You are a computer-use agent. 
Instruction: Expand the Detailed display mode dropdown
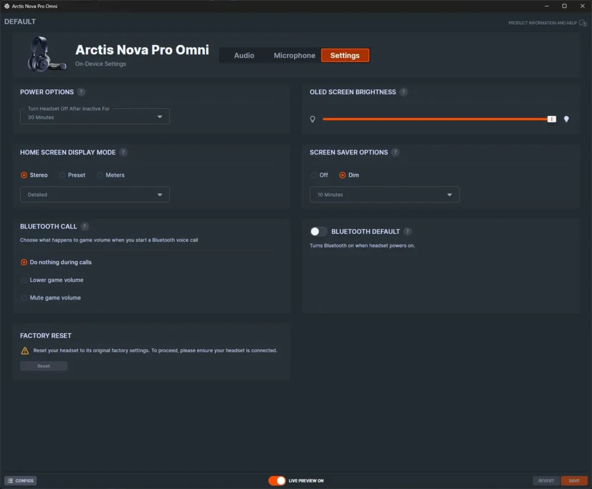[95, 194]
